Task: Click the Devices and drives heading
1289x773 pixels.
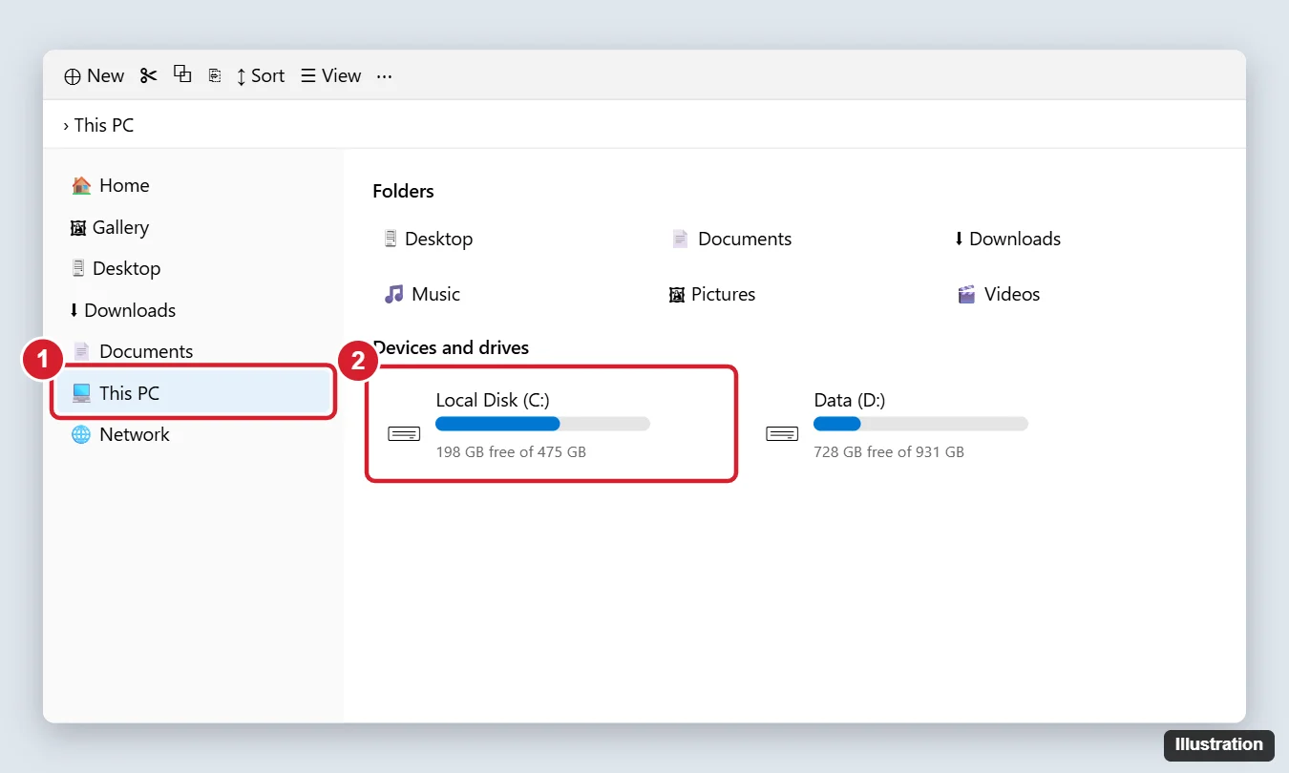Action: [x=451, y=347]
